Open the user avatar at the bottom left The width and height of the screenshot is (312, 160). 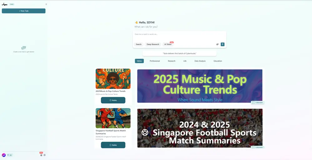click(3, 155)
